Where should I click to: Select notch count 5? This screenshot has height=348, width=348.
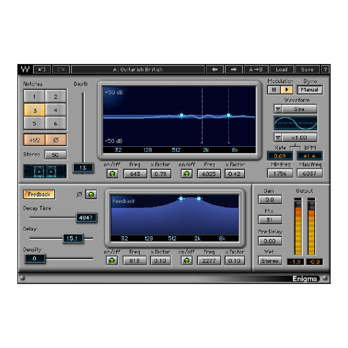tap(34, 123)
